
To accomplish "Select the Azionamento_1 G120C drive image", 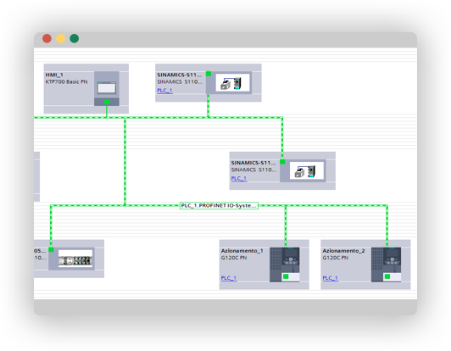I will point(285,265).
